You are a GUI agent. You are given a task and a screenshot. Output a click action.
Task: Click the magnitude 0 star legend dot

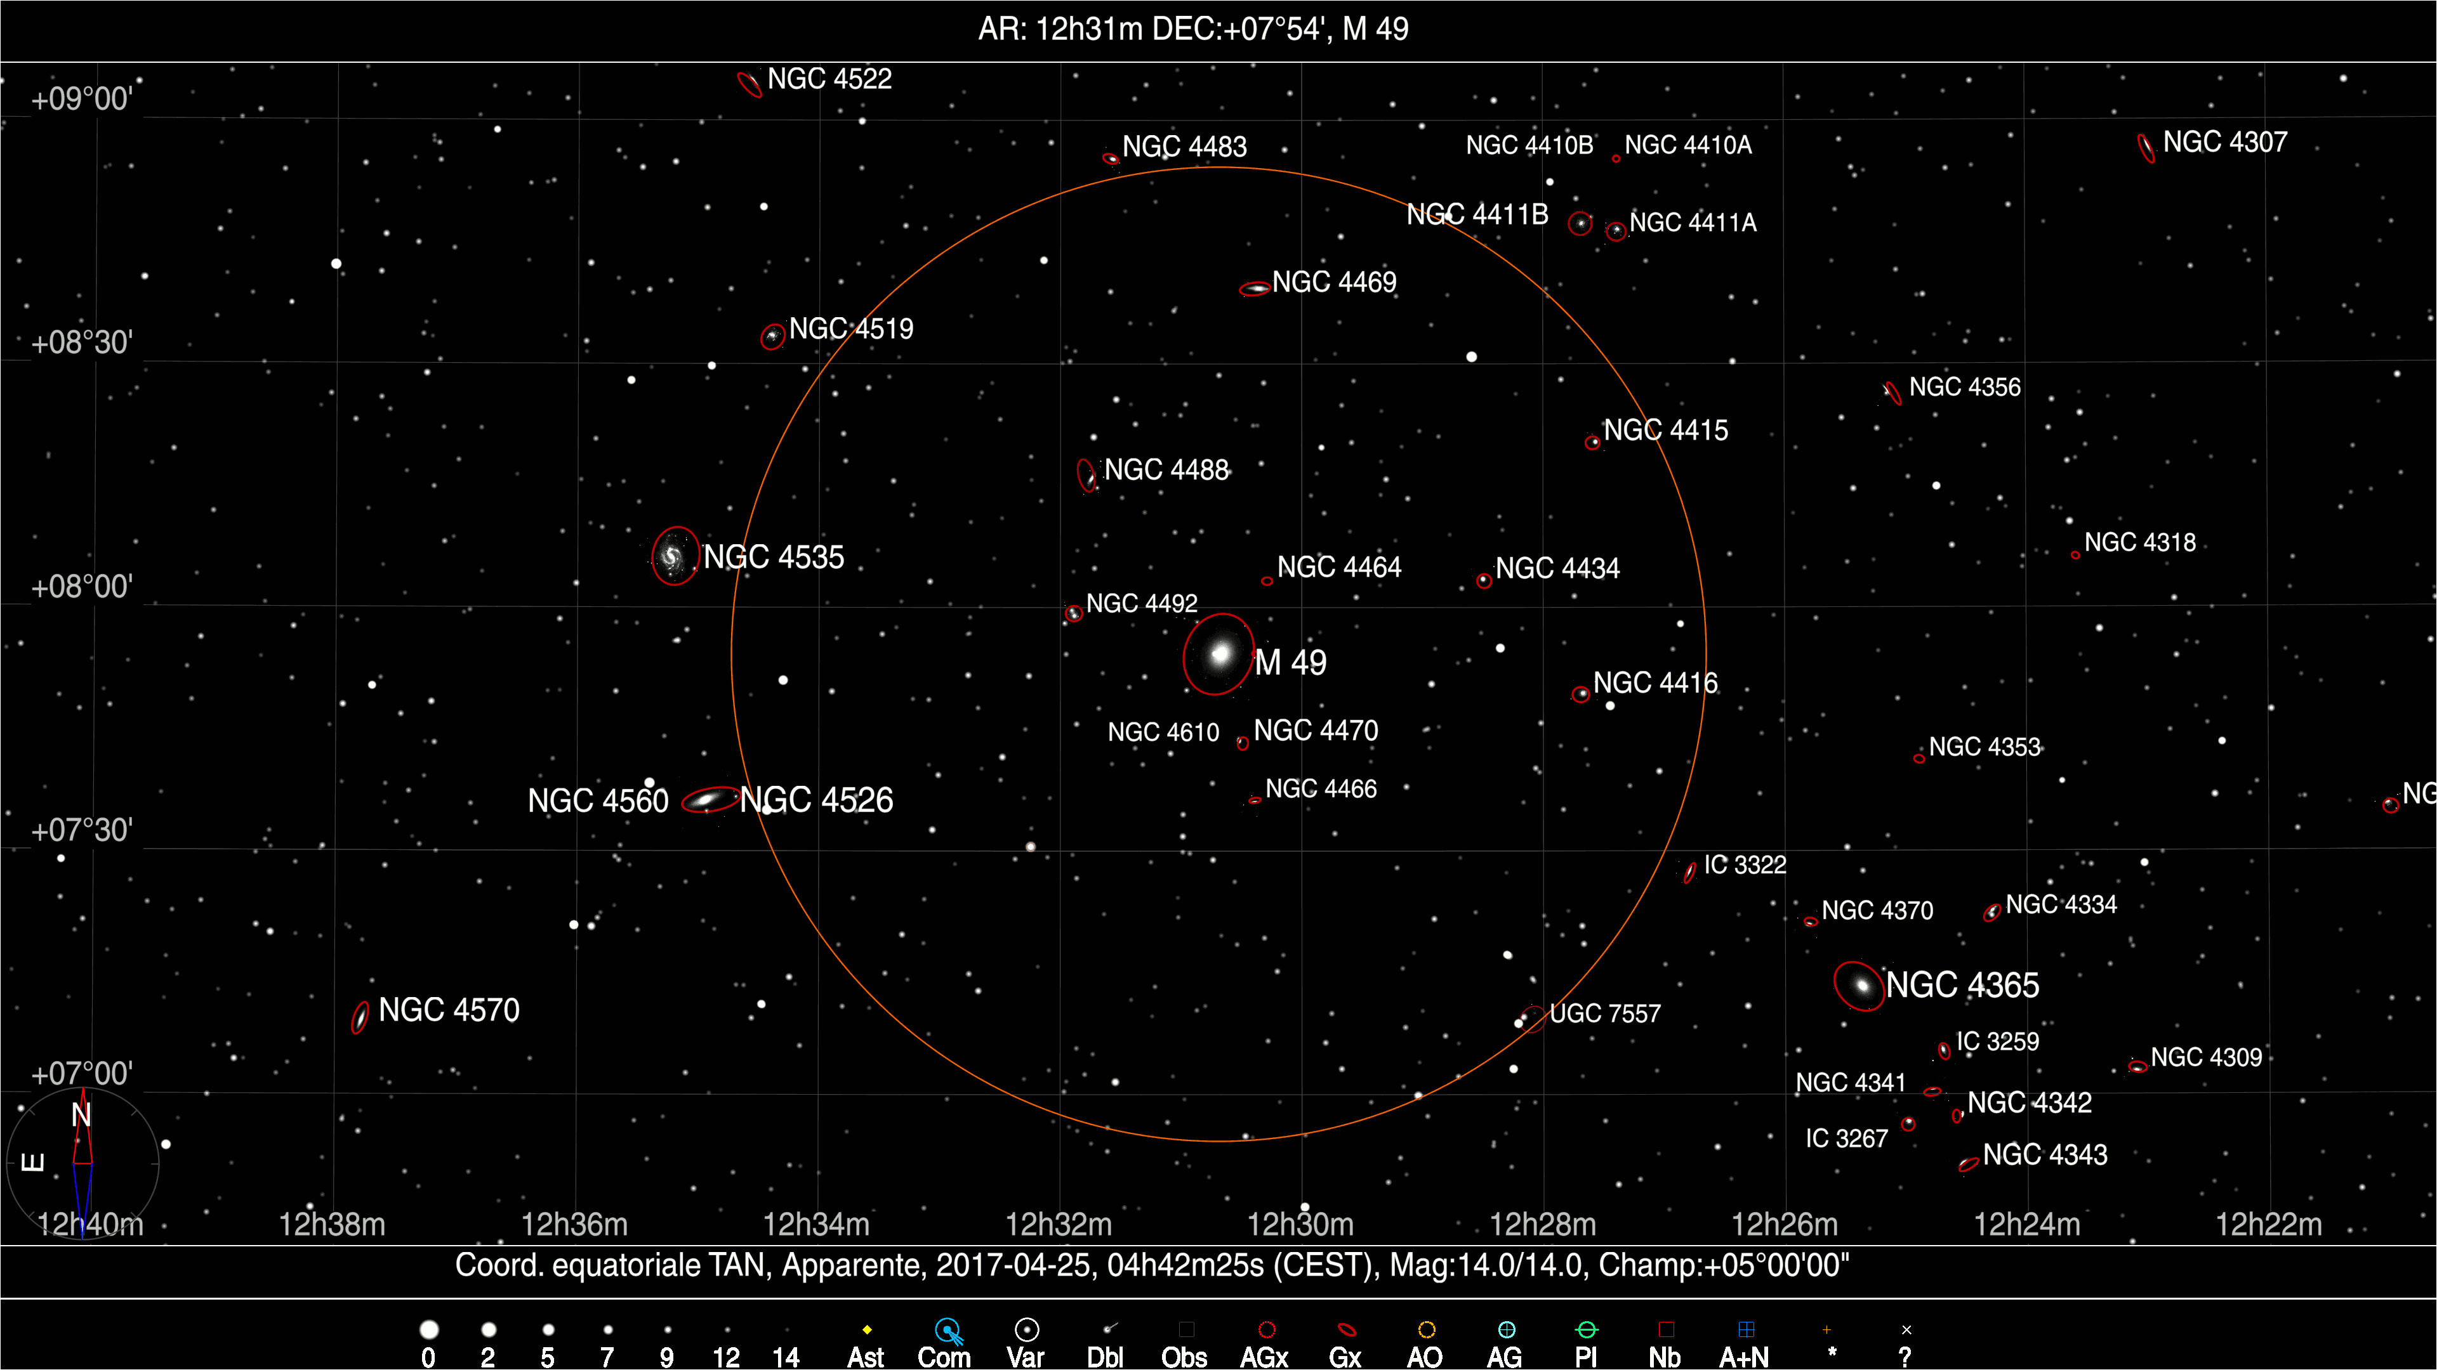click(x=428, y=1330)
